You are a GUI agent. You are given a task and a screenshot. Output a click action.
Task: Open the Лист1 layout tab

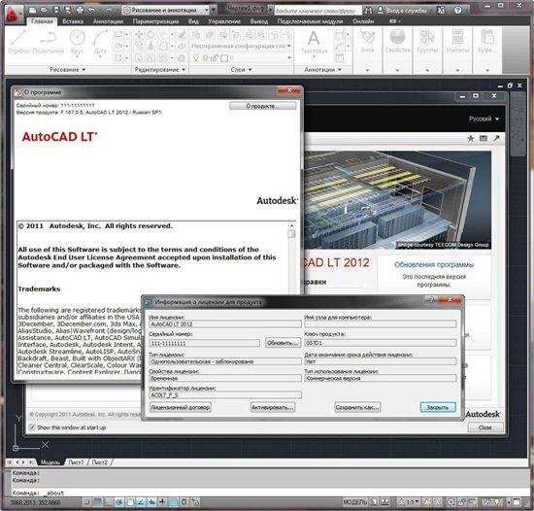click(x=76, y=462)
